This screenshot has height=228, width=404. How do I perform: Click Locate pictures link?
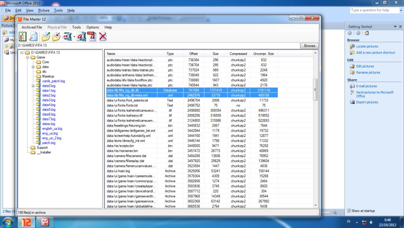[367, 47]
